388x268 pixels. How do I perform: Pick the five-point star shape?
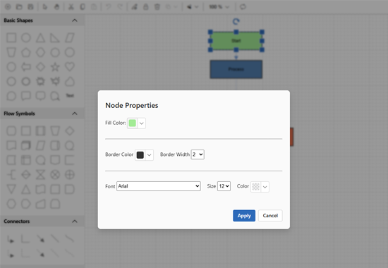(x=55, y=67)
